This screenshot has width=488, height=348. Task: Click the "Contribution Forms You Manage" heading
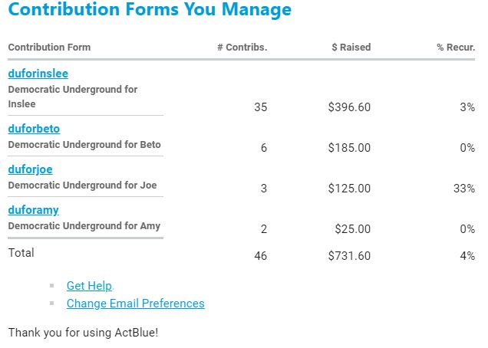[150, 10]
